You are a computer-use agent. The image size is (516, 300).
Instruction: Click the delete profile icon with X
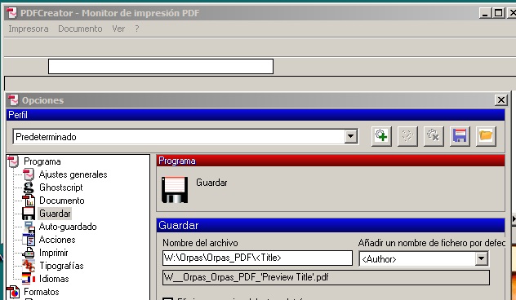pos(434,135)
